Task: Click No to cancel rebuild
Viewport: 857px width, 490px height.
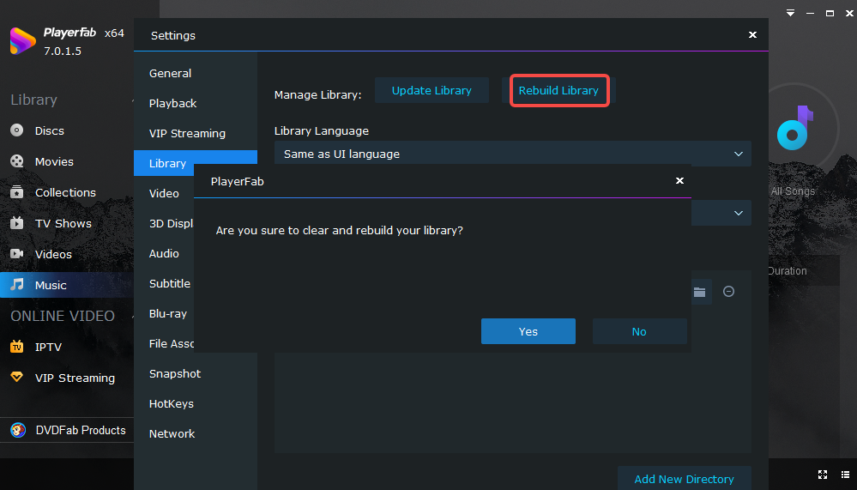Action: [639, 331]
